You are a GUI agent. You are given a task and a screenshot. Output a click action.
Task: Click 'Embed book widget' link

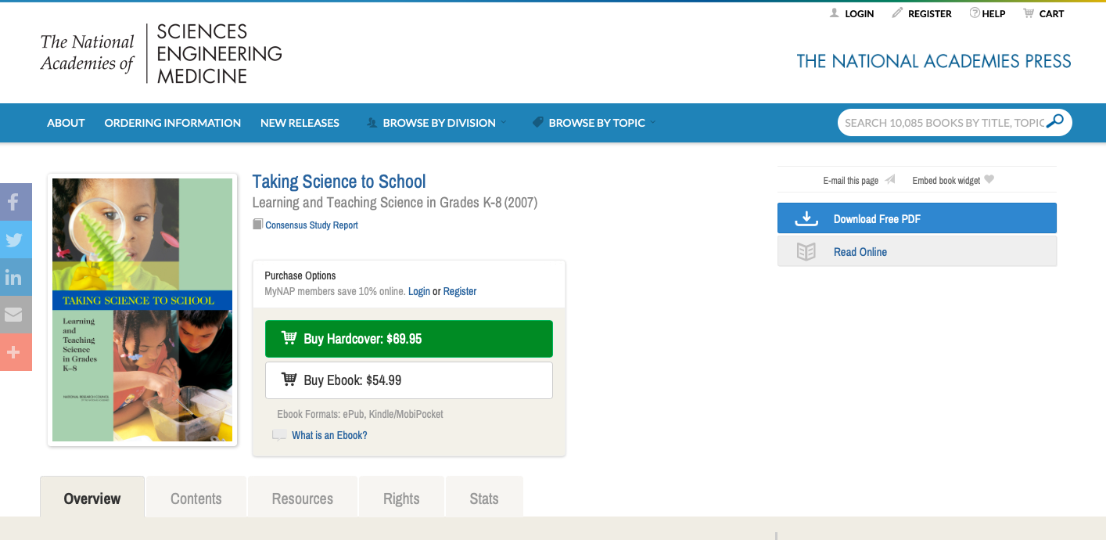pos(946,181)
